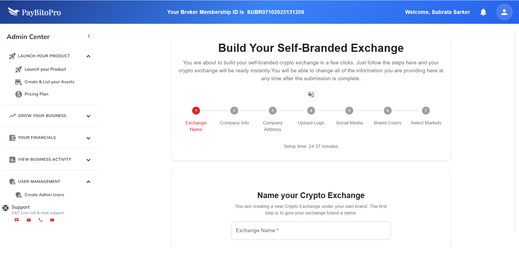Click the support phone call icon
519x263 pixels.
40,220
